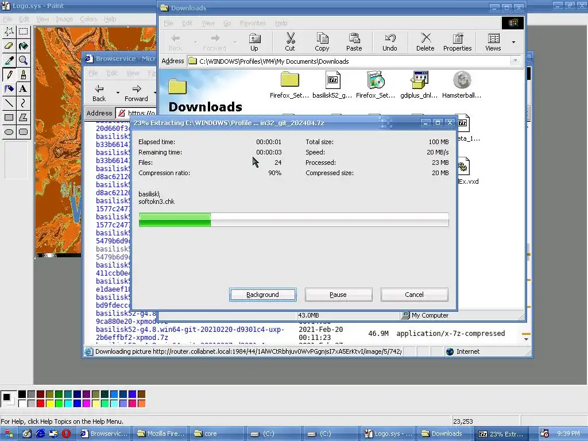This screenshot has width=588, height=441.
Task: Open the Windows Start button
Action: (8, 434)
